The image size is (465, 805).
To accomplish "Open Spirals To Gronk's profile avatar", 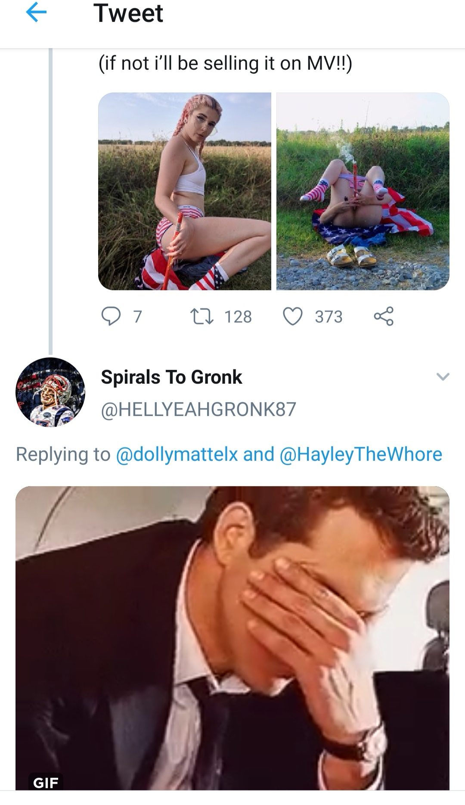I will tap(50, 392).
